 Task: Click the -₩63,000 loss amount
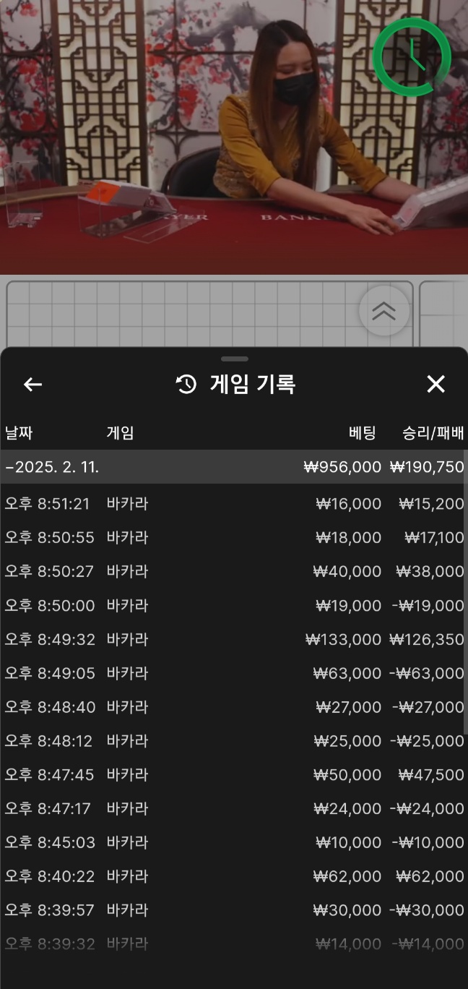(427, 674)
